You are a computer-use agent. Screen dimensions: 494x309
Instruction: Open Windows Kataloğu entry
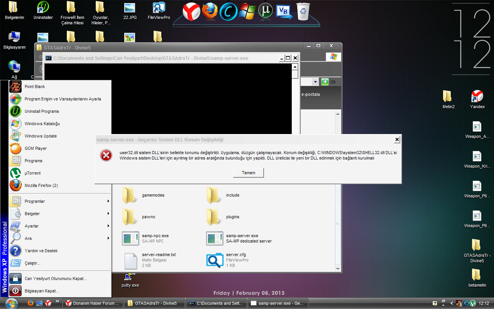(x=60, y=124)
